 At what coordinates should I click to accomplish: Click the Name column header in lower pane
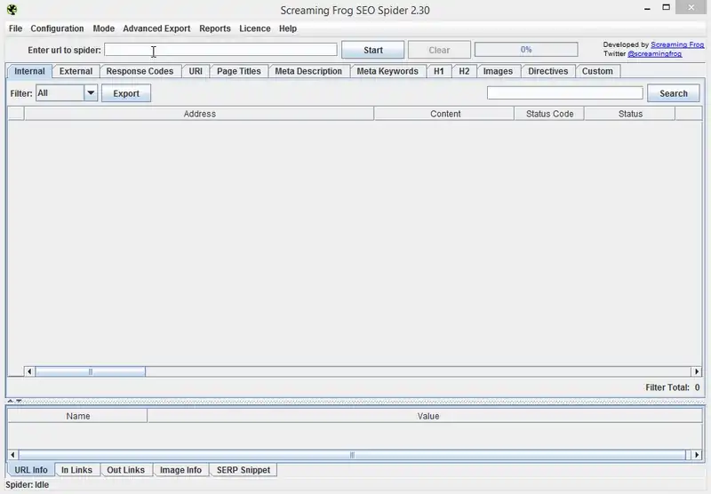[x=77, y=416]
